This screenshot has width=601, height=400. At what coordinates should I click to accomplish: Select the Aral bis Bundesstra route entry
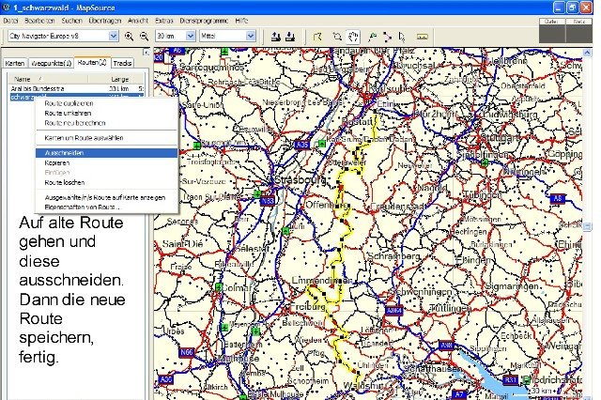click(x=38, y=88)
